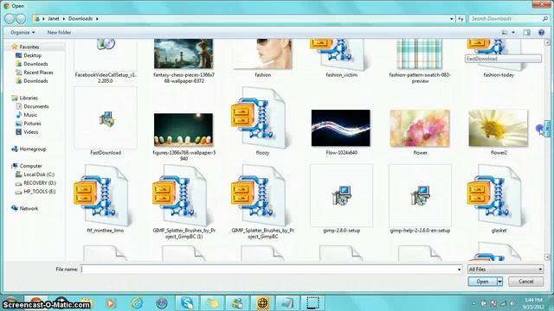
Task: Open the Open button split arrow
Action: click(500, 282)
